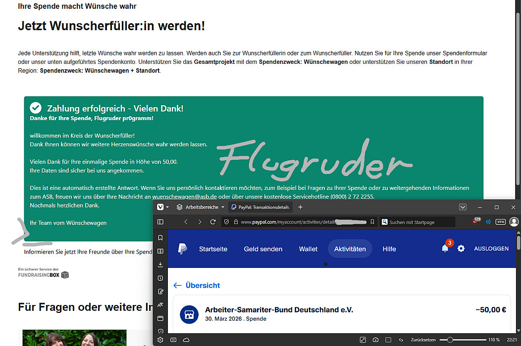Viewport: 521px width, 346px height.
Task: Reload the PayPal page
Action: 213,222
